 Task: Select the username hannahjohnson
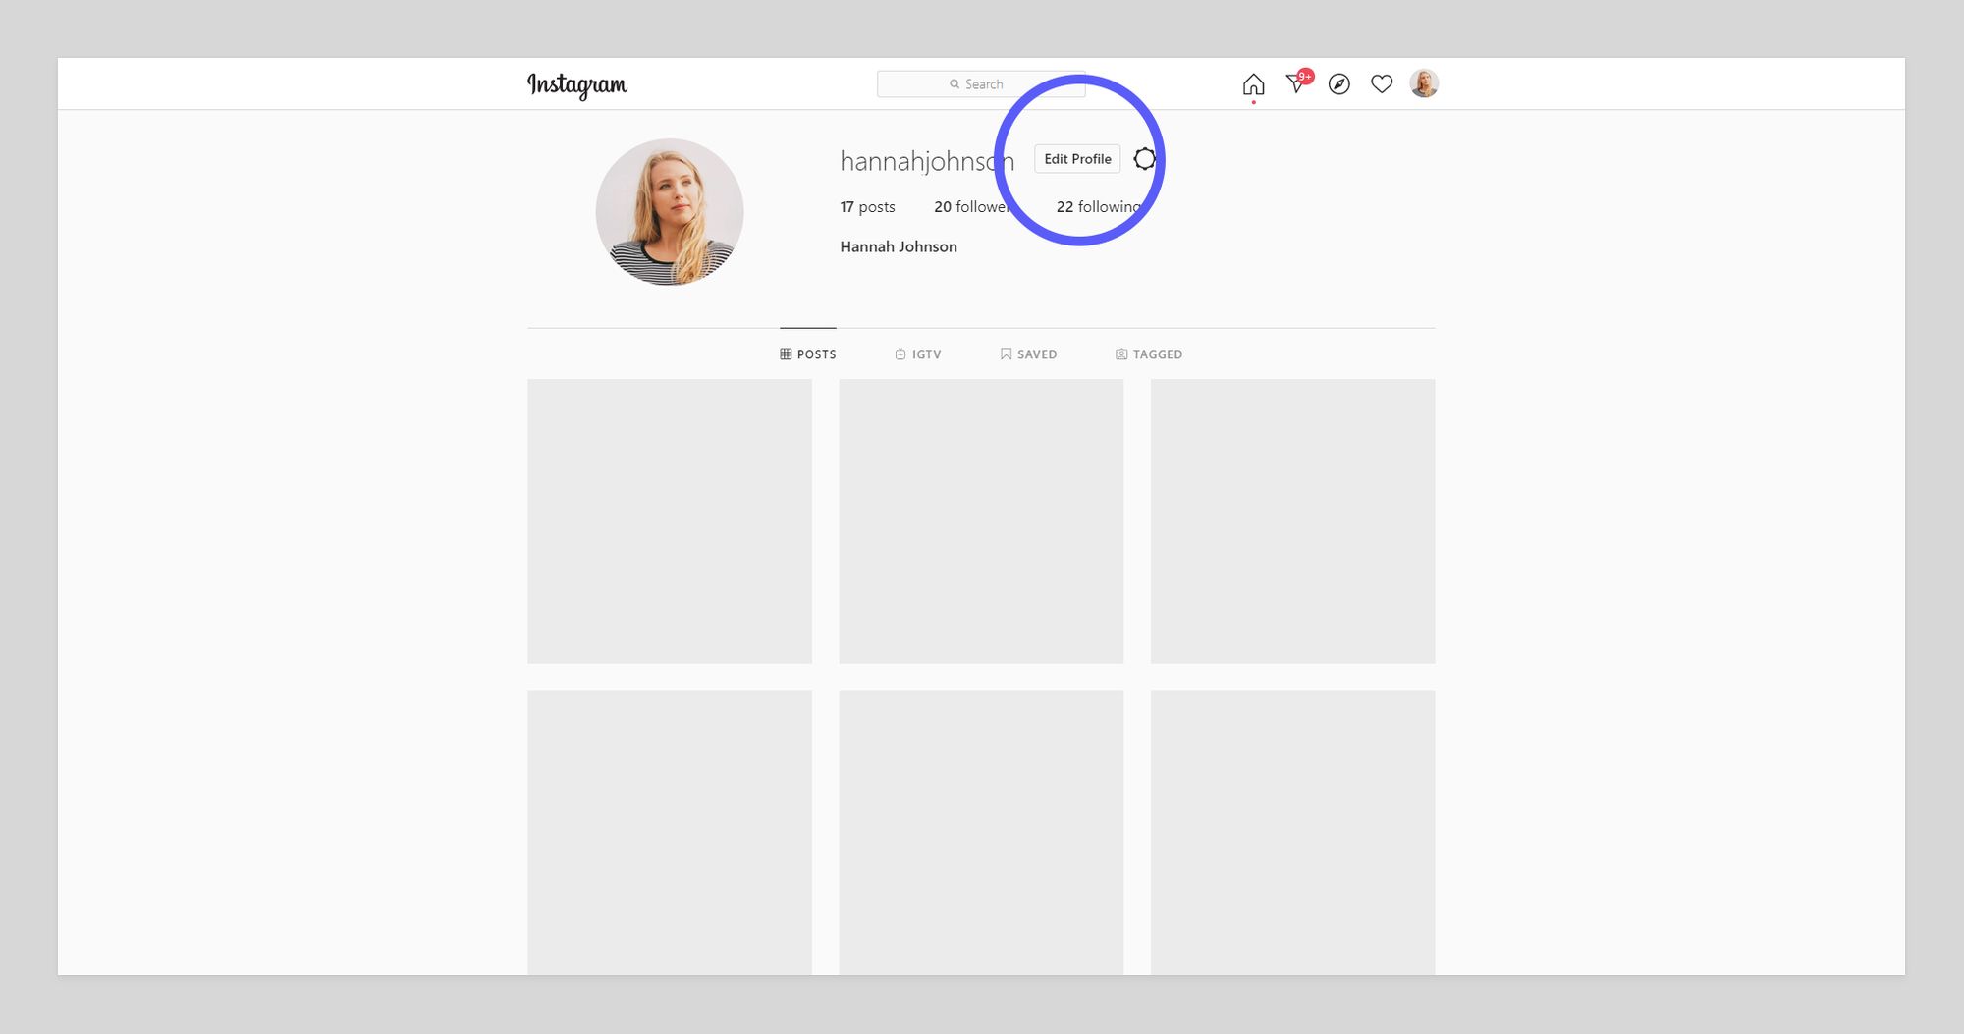pyautogui.click(x=926, y=160)
